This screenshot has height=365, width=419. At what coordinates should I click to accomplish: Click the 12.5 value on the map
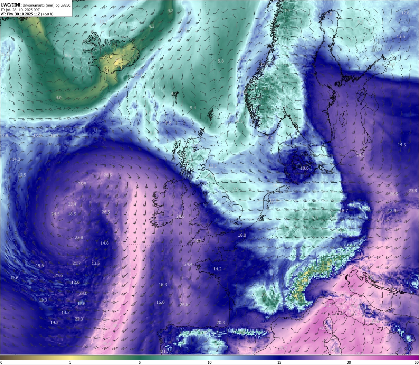coord(22,175)
